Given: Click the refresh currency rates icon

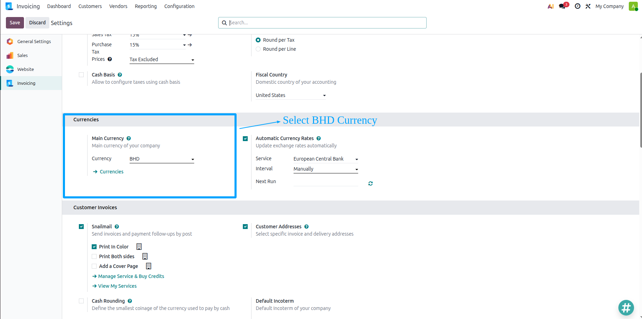Looking at the screenshot, I should (370, 183).
